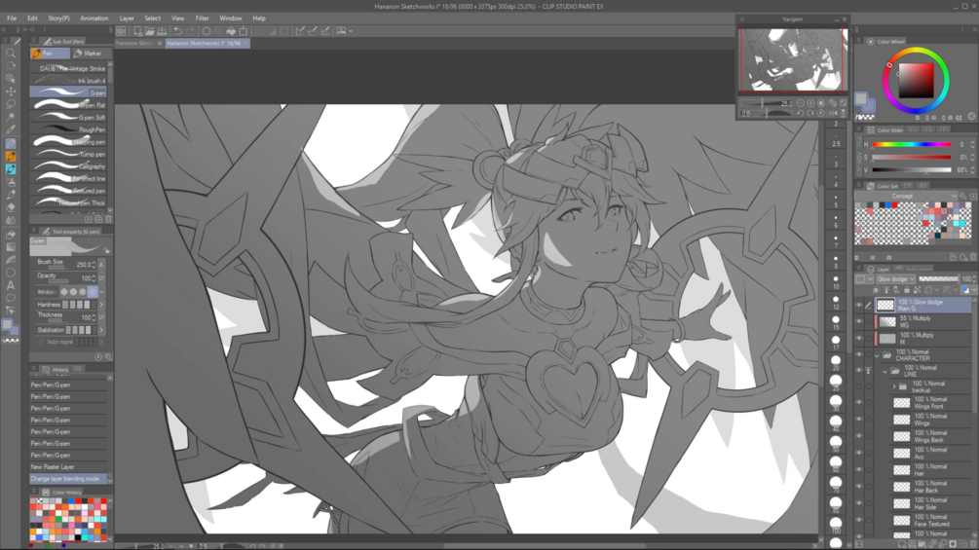979x550 pixels.
Task: Open the Anti-aliasing options dropdown
Action: (x=101, y=292)
